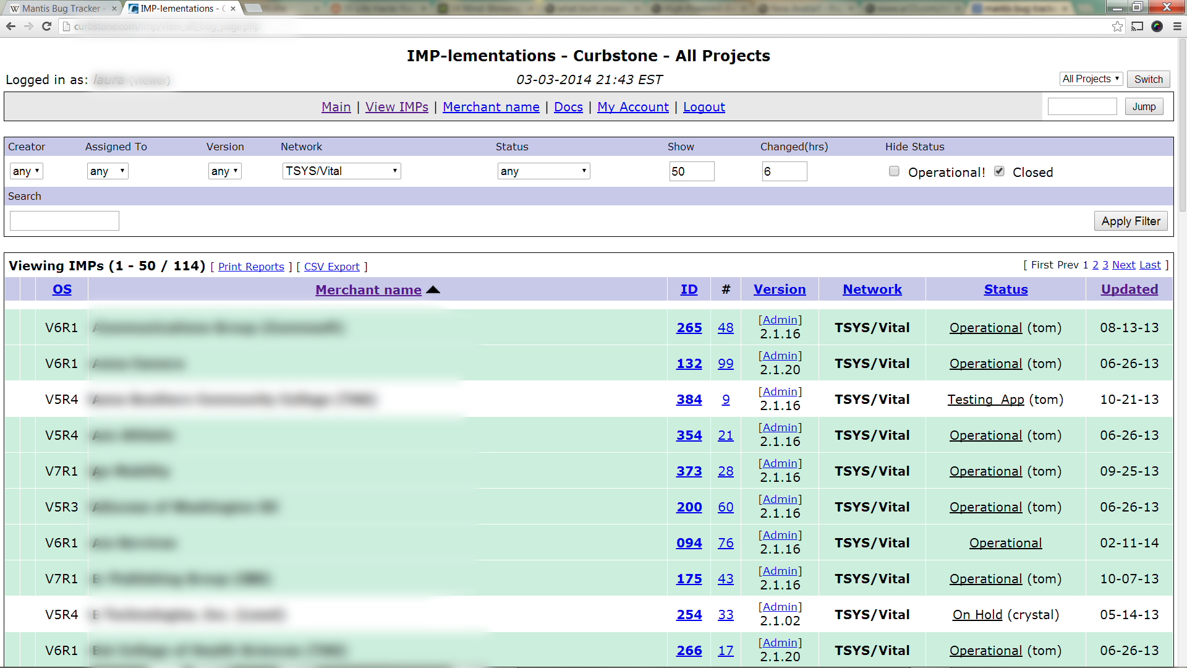Click the browser forward arrow
Viewport: 1187px width, 668px height.
28,26
